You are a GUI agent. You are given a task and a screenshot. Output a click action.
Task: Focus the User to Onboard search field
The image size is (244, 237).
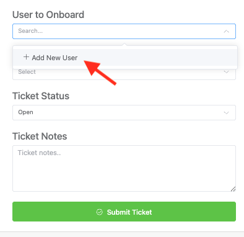tap(124, 32)
